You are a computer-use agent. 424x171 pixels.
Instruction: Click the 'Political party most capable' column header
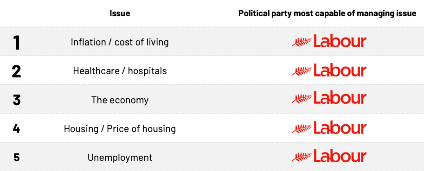coord(327,13)
